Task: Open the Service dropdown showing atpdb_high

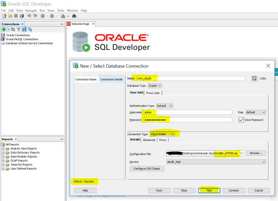Action: pyautogui.click(x=216, y=161)
